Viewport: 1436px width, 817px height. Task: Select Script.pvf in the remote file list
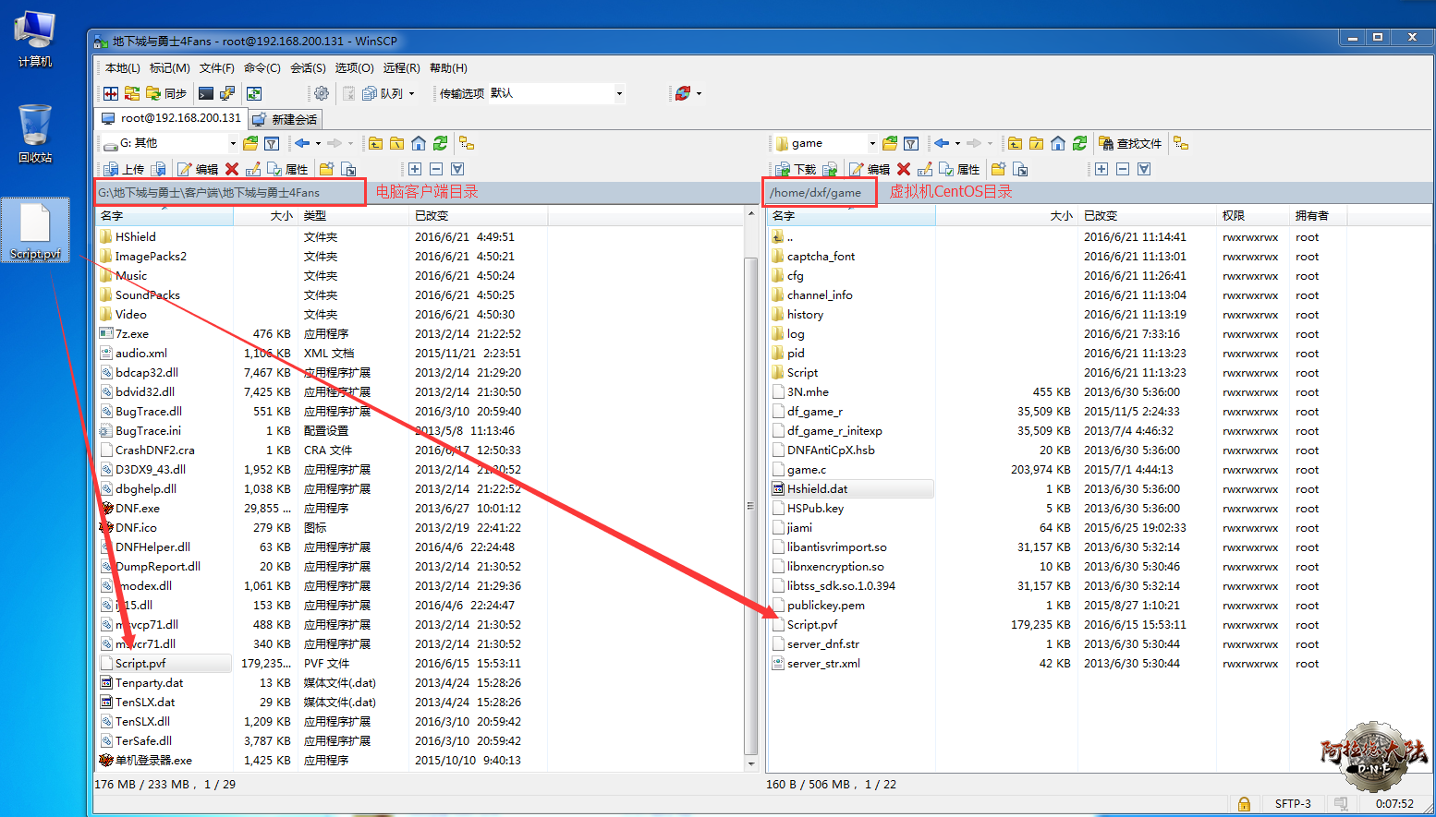pos(812,625)
